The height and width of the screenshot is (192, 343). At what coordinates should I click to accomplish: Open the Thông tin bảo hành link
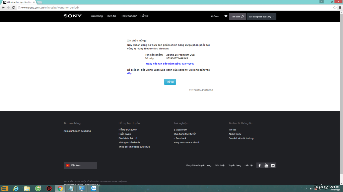(129, 143)
